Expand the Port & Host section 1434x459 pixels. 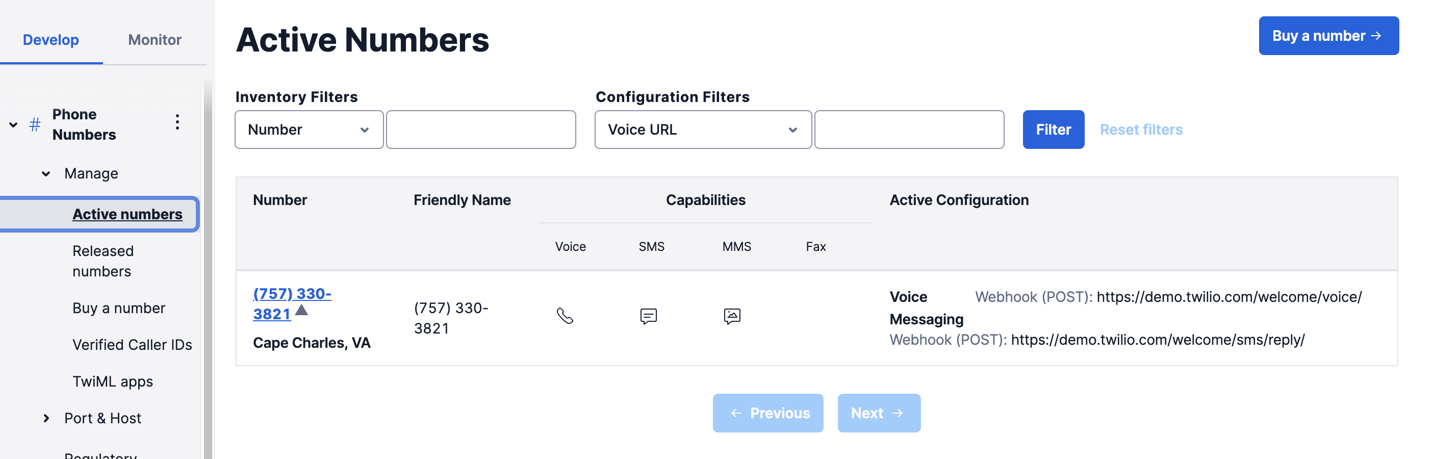[46, 418]
